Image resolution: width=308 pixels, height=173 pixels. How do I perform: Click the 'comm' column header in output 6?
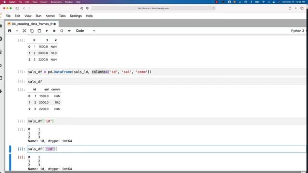56,89
